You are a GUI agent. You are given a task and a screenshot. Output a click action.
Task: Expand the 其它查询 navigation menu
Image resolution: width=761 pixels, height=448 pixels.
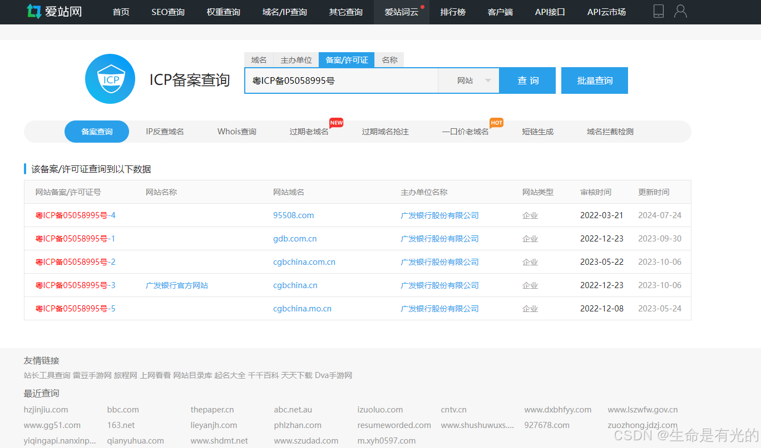345,12
